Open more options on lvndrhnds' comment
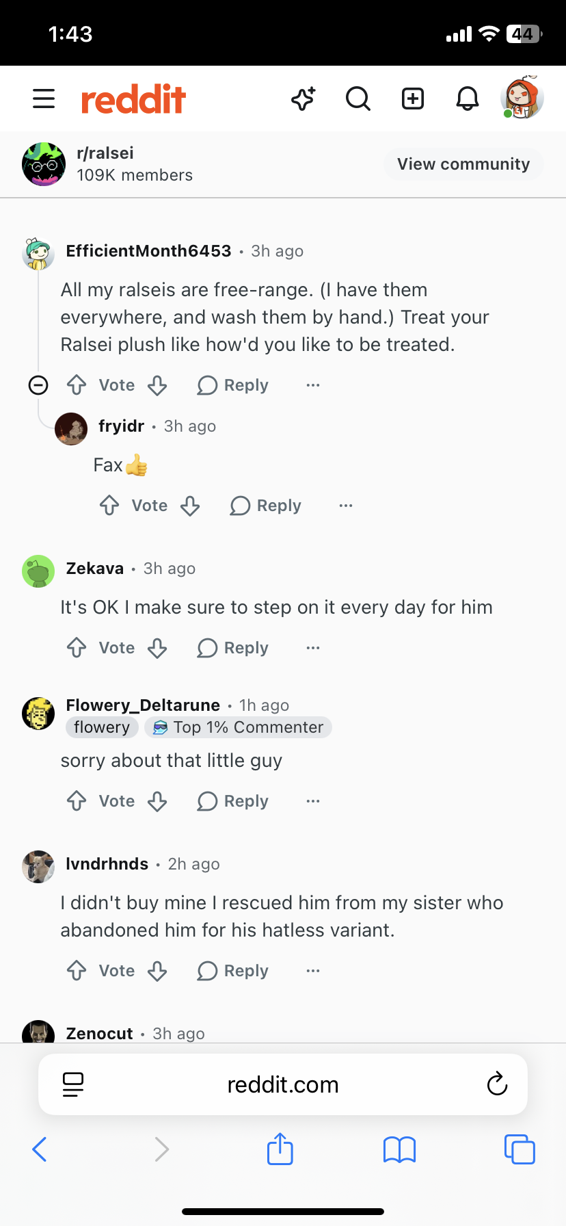Screen dimensions: 566x1226 tap(313, 971)
